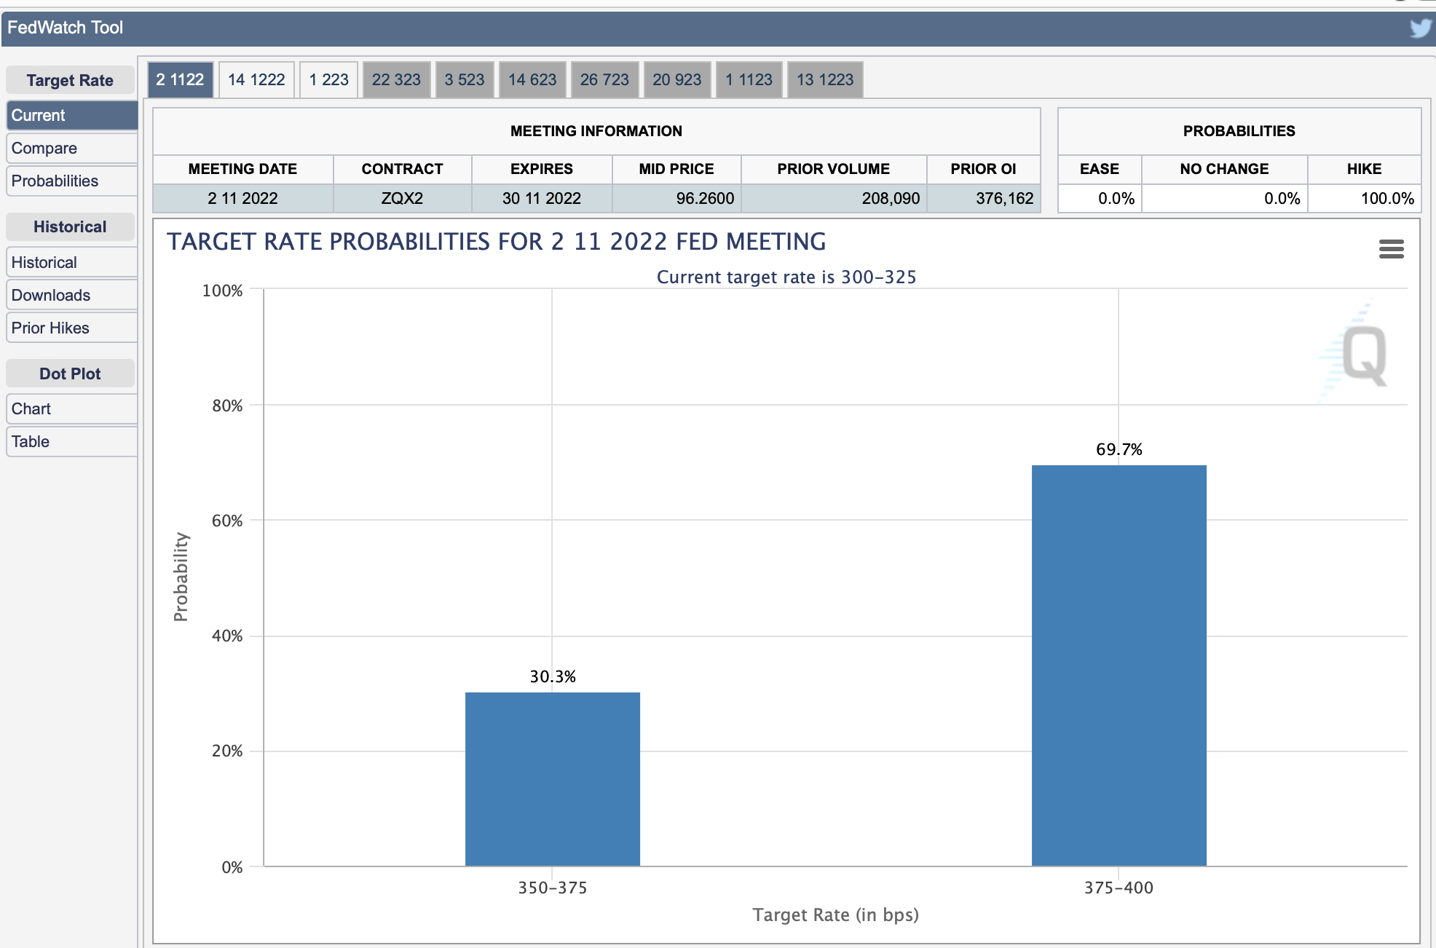
Task: Open the Current target rate view
Action: tap(71, 115)
